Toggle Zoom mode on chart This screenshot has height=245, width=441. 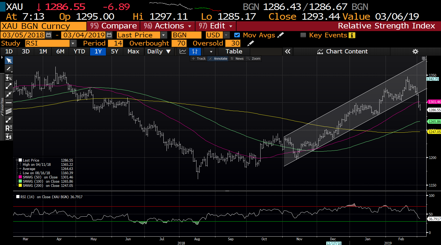point(254,59)
